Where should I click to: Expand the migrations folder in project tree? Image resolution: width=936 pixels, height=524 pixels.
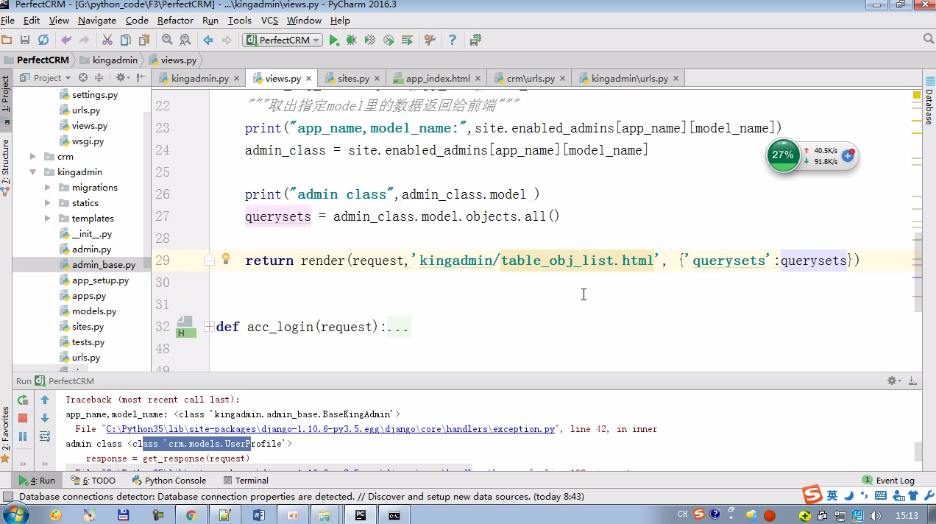click(48, 188)
